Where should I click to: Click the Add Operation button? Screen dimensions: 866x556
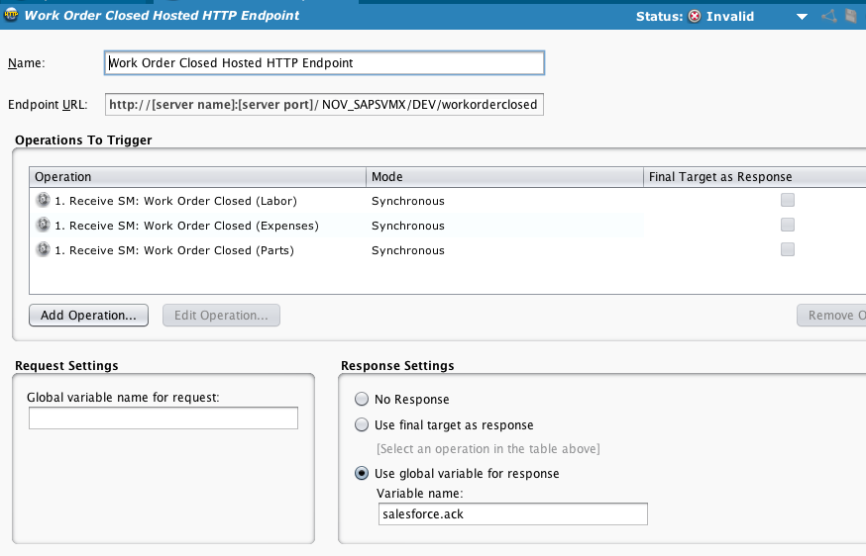click(x=89, y=316)
